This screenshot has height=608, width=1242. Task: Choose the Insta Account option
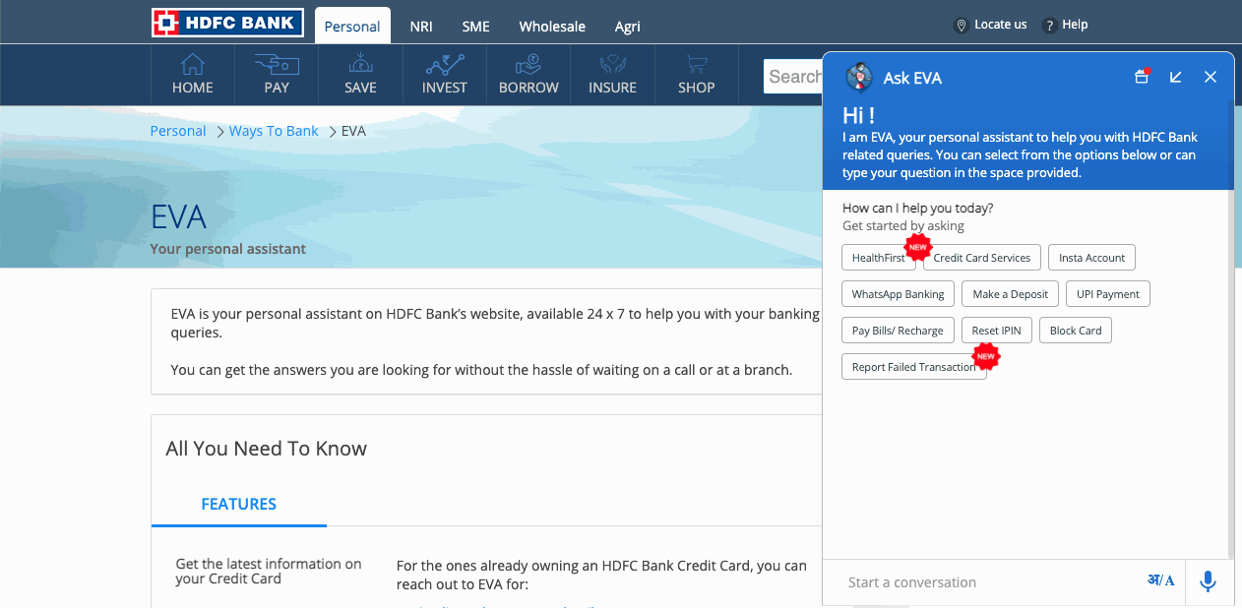1091,258
